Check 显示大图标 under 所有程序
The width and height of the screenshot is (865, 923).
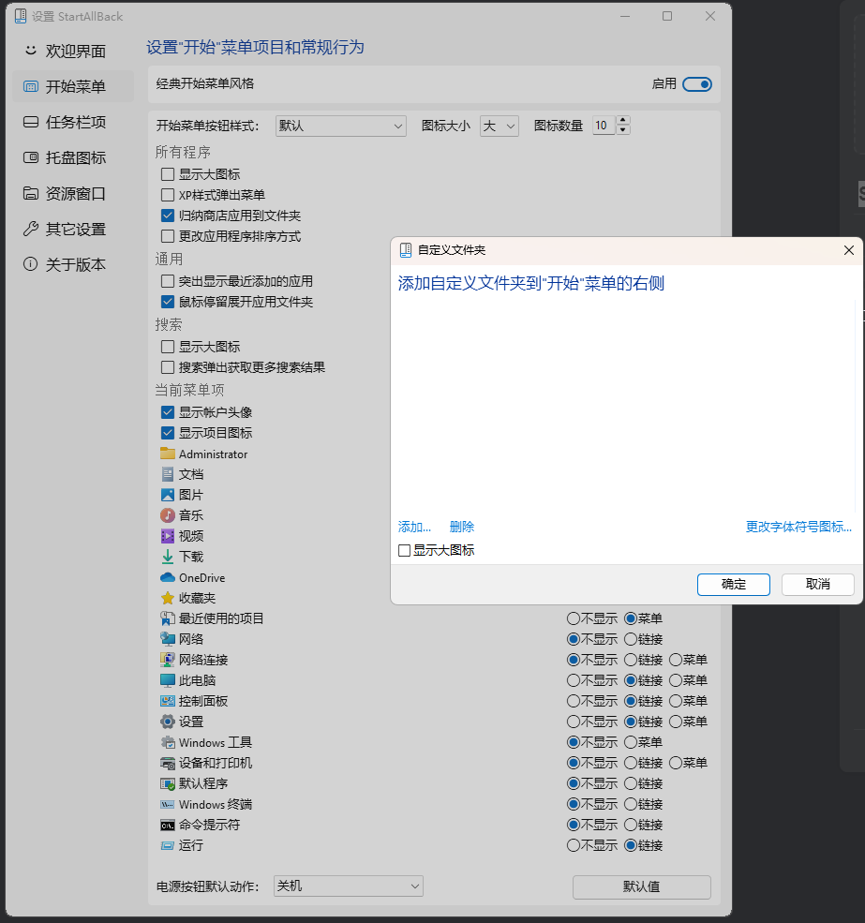[x=168, y=174]
